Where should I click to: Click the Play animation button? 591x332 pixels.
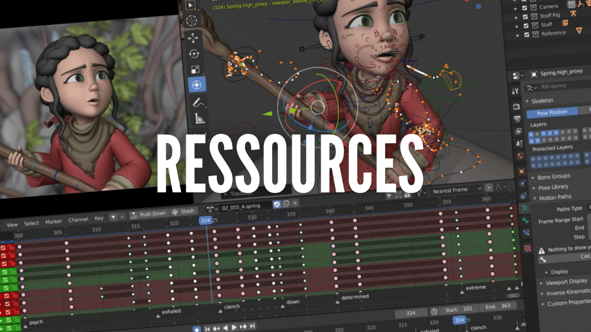[234, 327]
